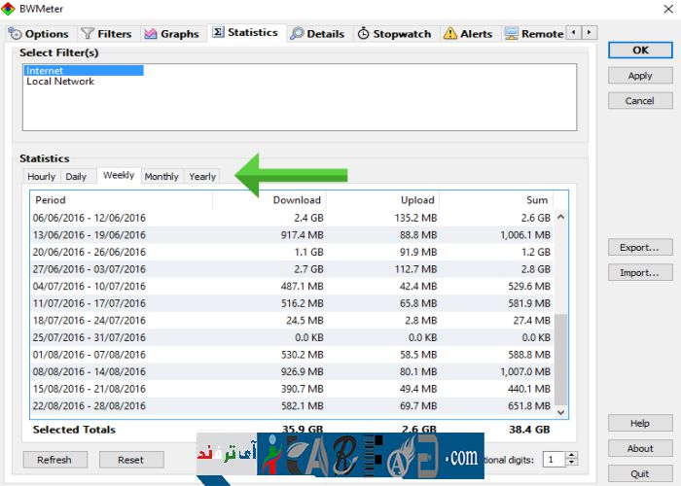Switch to the Stopwatch tab
Viewport: 681px width, 486px height.
pos(394,34)
